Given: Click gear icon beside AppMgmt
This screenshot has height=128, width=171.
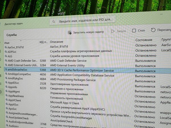Looking at the screenshot, I should click(7, 91).
